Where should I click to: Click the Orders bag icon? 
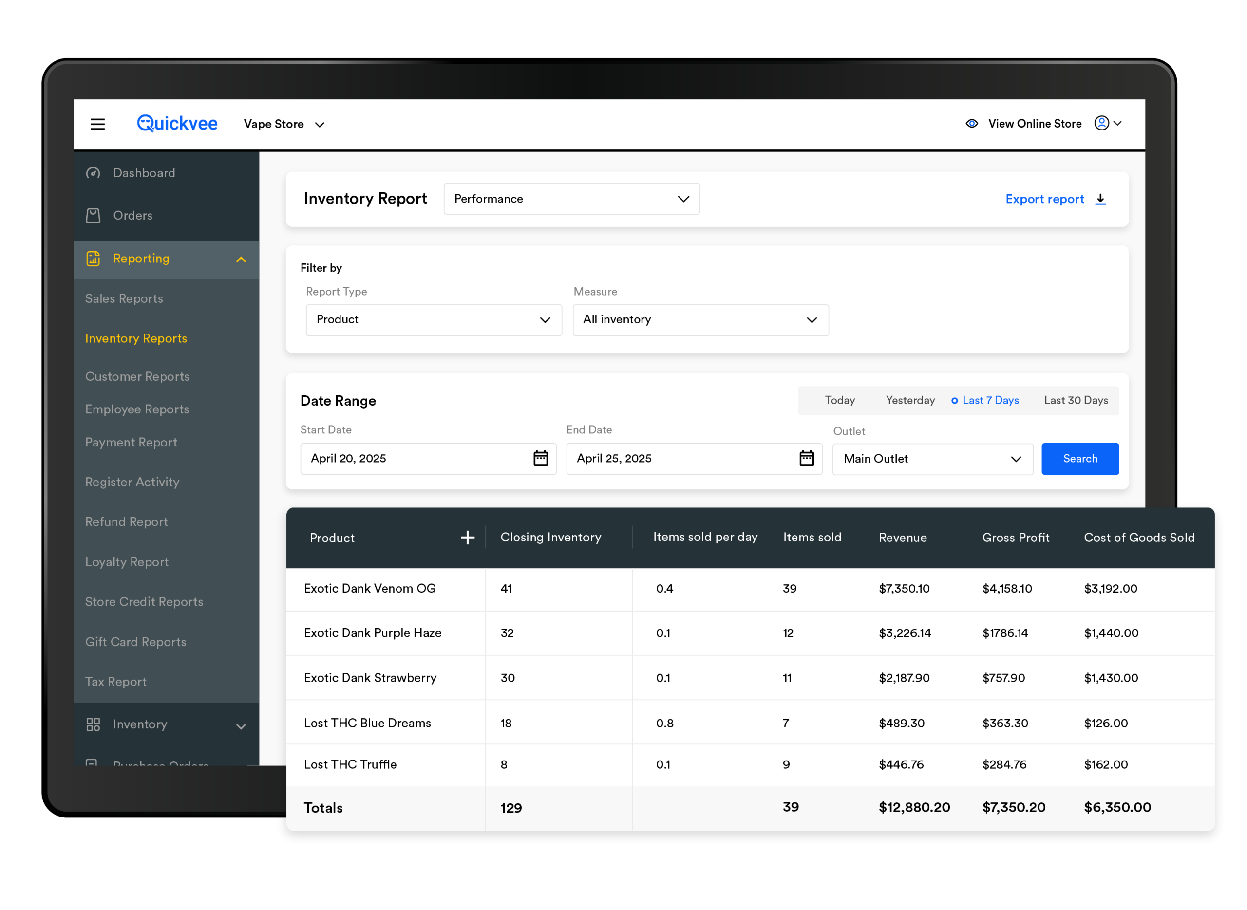point(93,215)
